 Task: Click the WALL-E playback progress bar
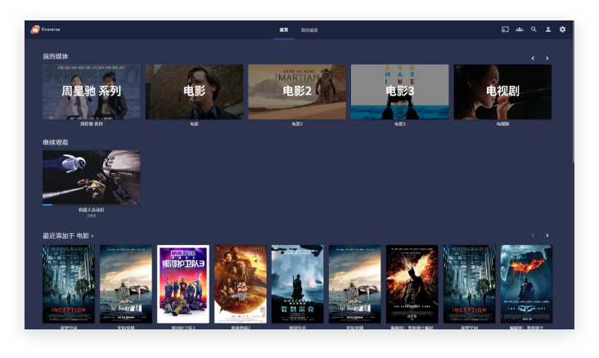click(x=92, y=205)
